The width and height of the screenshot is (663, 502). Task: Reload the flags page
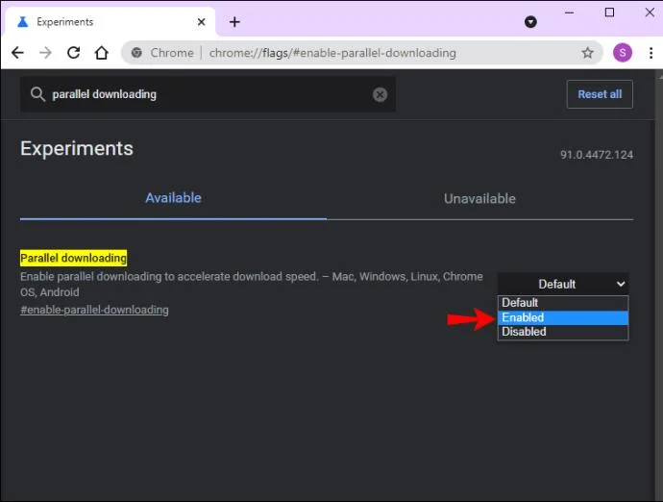click(74, 53)
